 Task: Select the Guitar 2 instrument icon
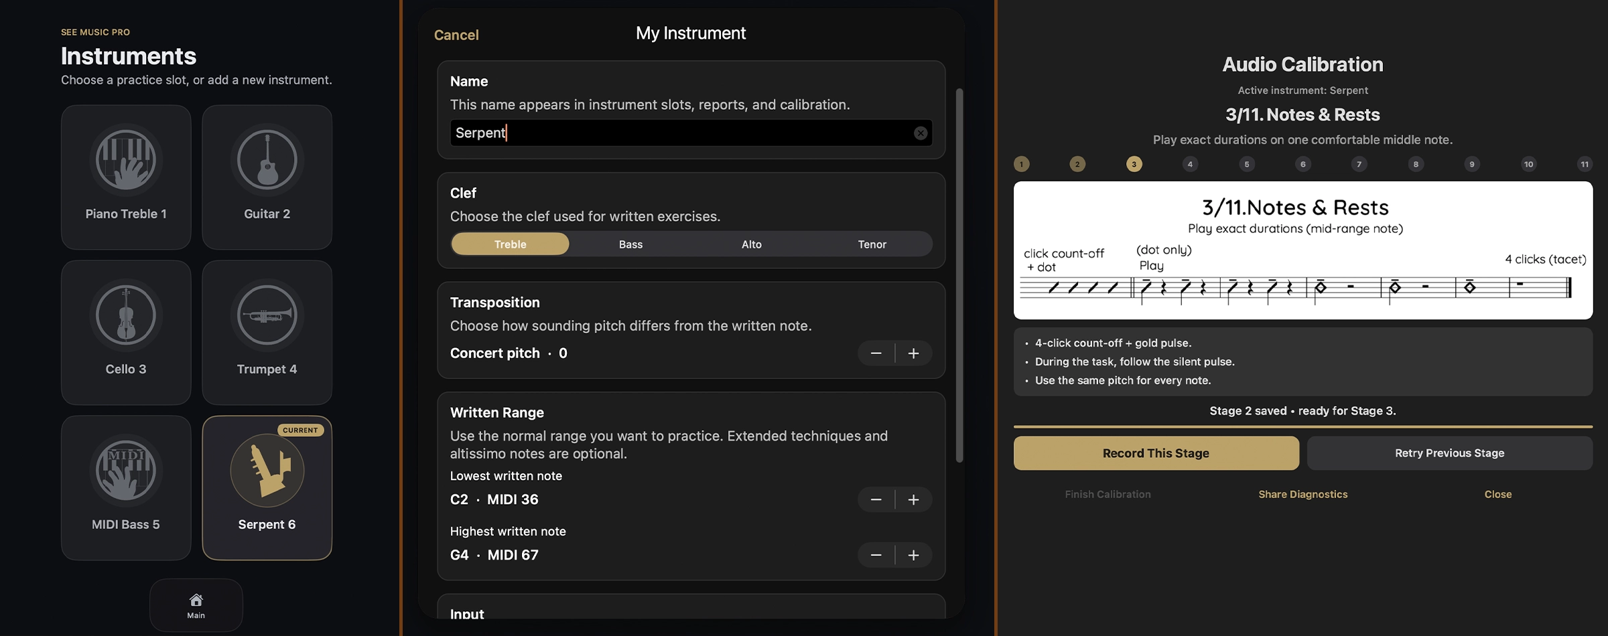[x=267, y=160]
